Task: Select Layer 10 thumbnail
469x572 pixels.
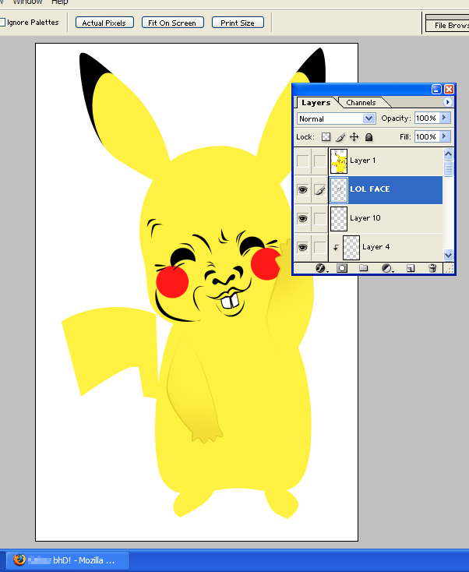Action: point(339,219)
